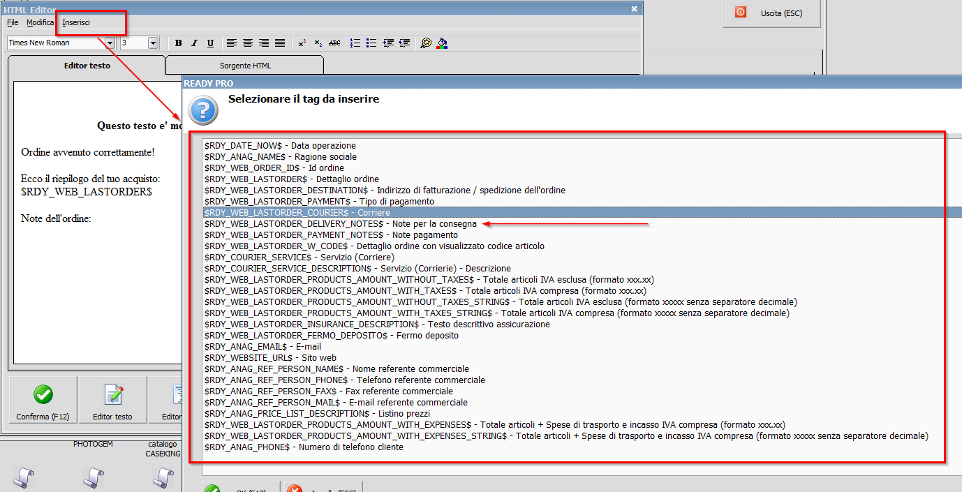Insert a numbered list
Image resolution: width=962 pixels, height=492 pixels.
pyautogui.click(x=355, y=43)
